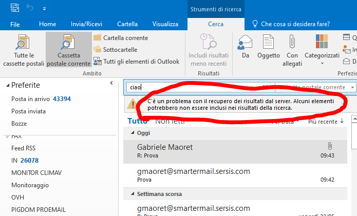
Task: Show only Non letti messages
Action: tap(170, 121)
